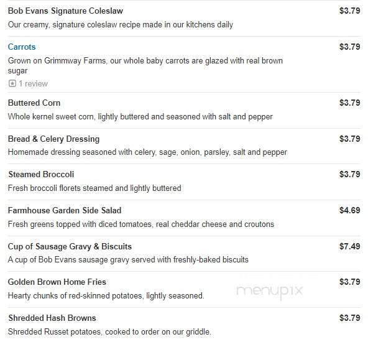Image resolution: width=381 pixels, height=342 pixels.
Task: Open the 1 review link
Action: coord(34,83)
